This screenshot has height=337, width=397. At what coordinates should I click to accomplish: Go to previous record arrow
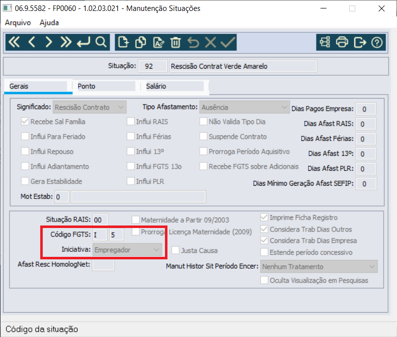[32, 42]
